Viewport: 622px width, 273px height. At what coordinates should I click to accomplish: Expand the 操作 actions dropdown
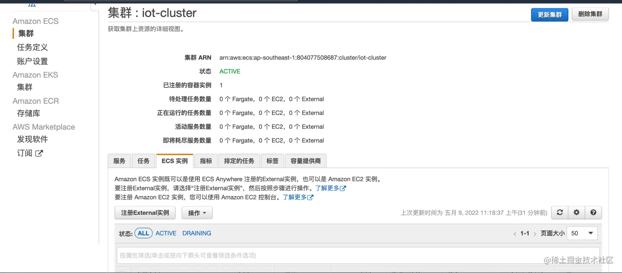tap(197, 213)
